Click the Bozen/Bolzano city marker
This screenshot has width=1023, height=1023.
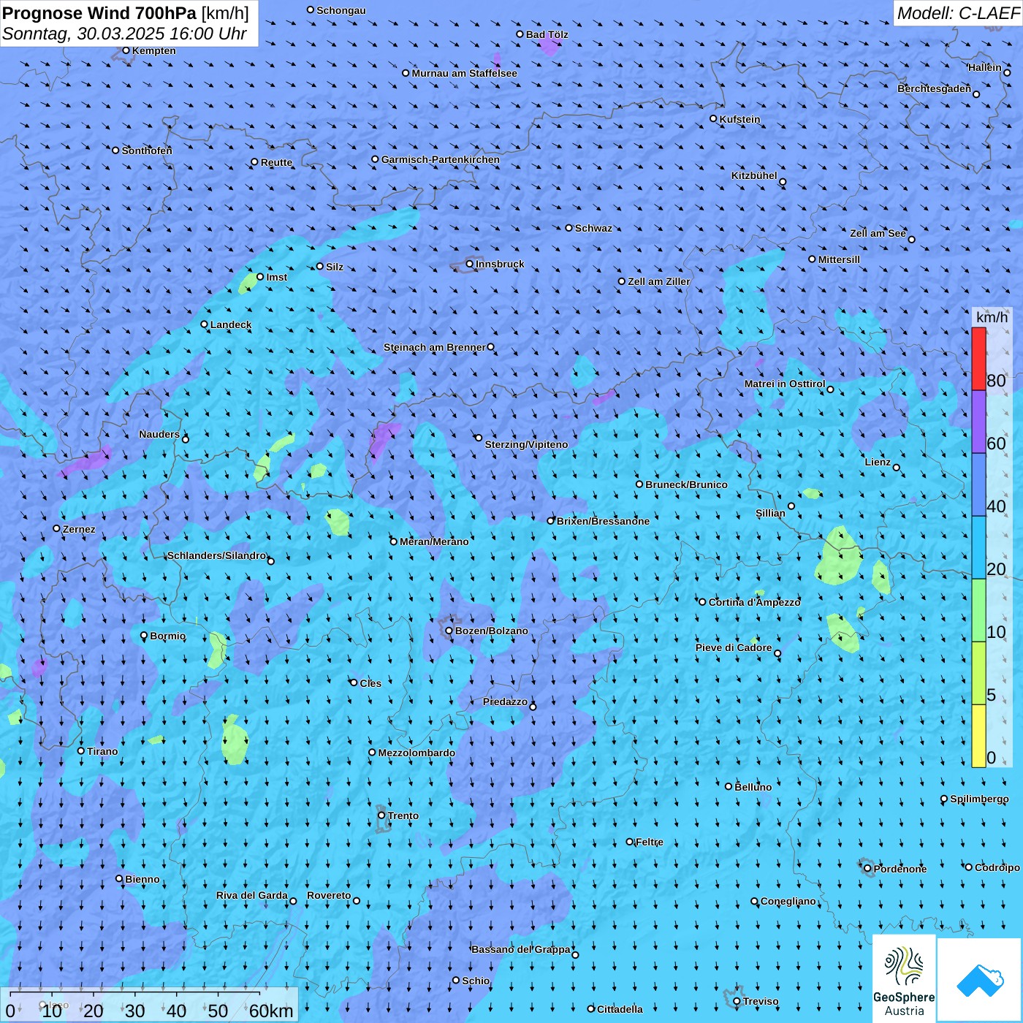pyautogui.click(x=449, y=631)
